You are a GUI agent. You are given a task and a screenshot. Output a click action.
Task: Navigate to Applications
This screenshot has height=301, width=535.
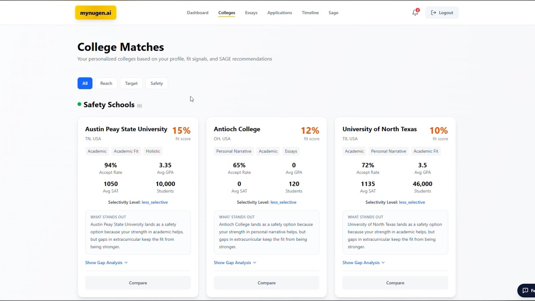pyautogui.click(x=280, y=13)
